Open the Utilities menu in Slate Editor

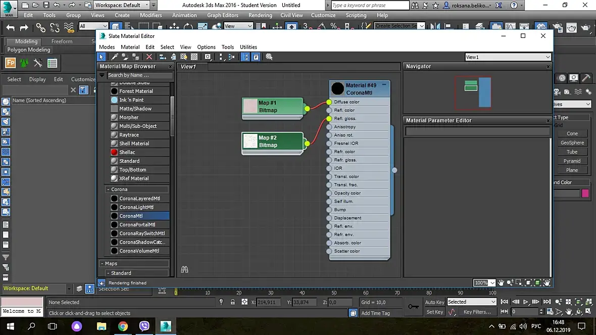tap(248, 47)
